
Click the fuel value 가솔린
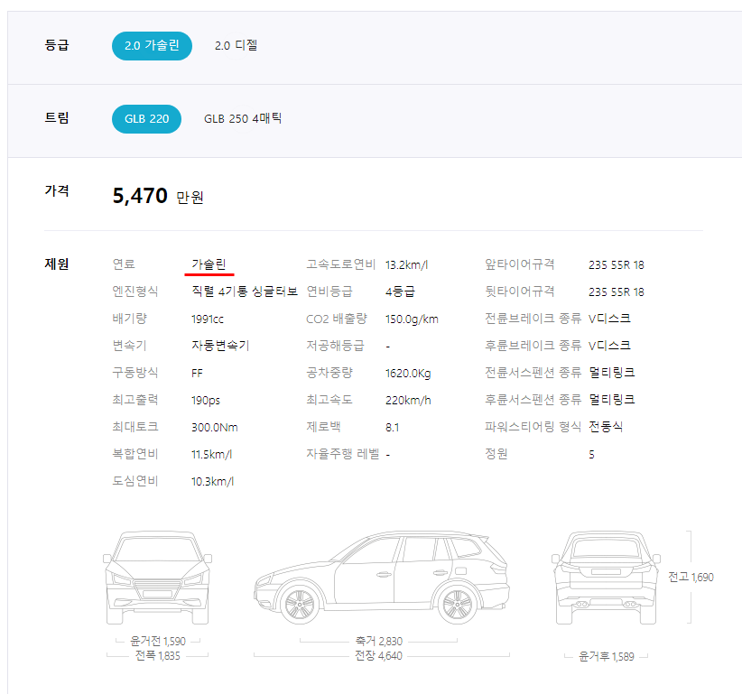click(x=209, y=264)
